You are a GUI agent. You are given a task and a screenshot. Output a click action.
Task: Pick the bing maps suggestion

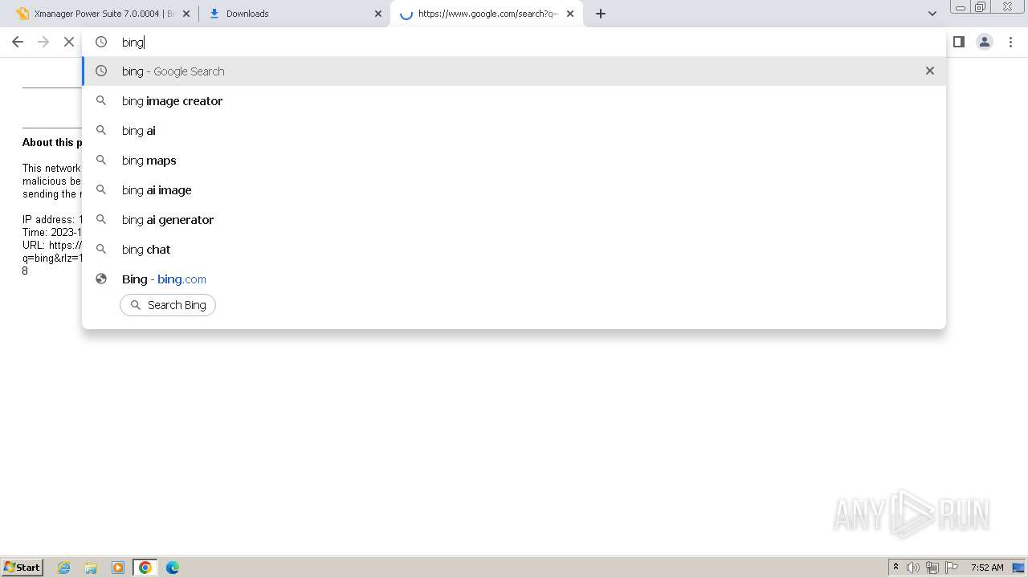pyautogui.click(x=514, y=161)
